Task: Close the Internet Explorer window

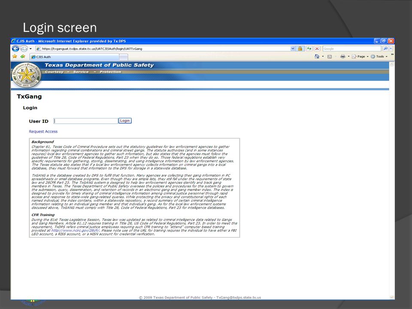Action: pos(391,41)
